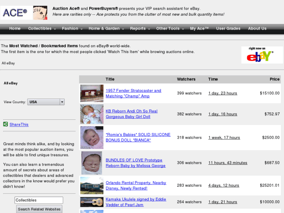Viewport: 284px width, 213px height.
Task: Click the 283 watchers cell
Action: 189,185
